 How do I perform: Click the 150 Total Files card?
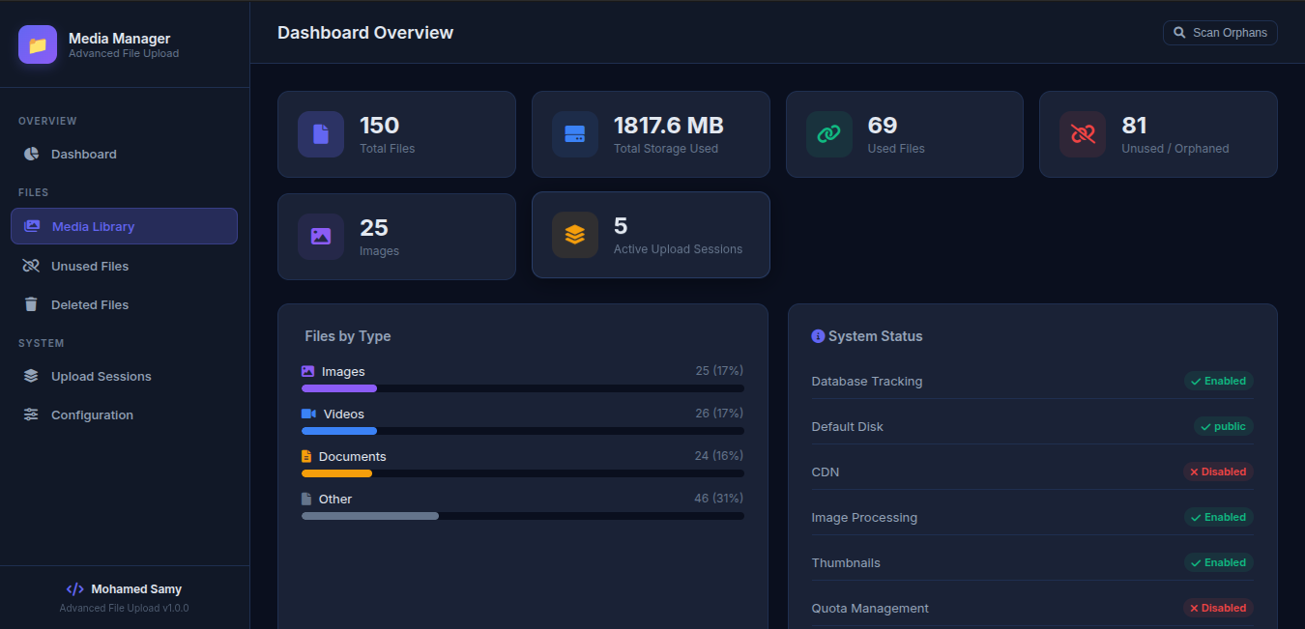pos(396,134)
